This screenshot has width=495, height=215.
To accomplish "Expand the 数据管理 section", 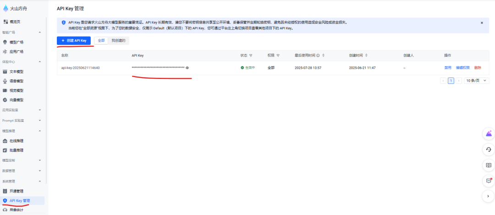I will click(x=40, y=171).
